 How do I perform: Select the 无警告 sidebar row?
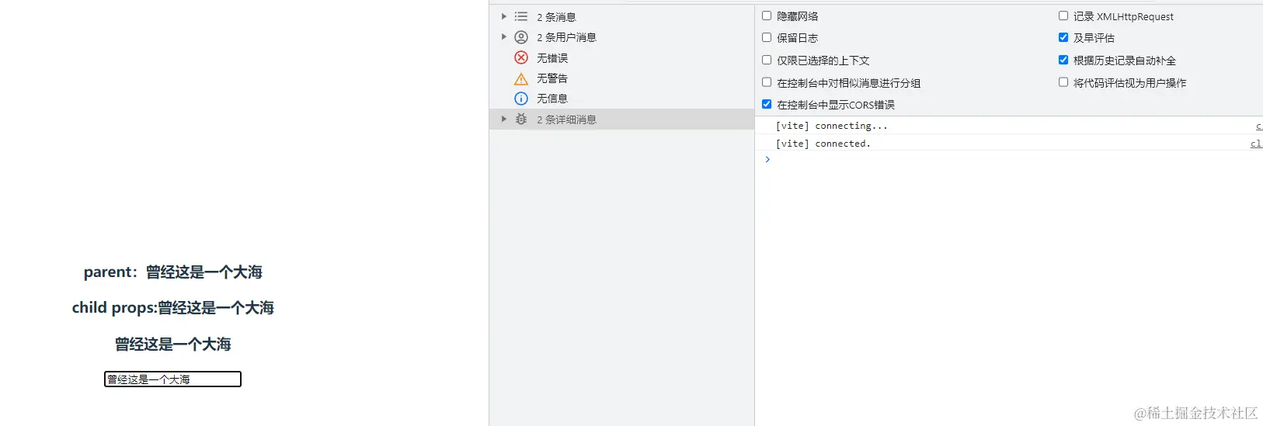click(621, 78)
